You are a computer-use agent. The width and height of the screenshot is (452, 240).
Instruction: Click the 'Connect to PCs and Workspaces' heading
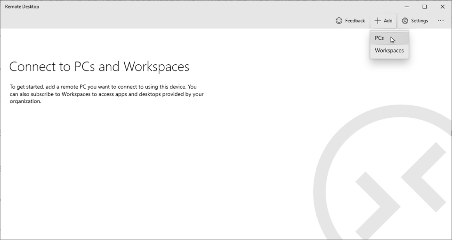(99, 67)
